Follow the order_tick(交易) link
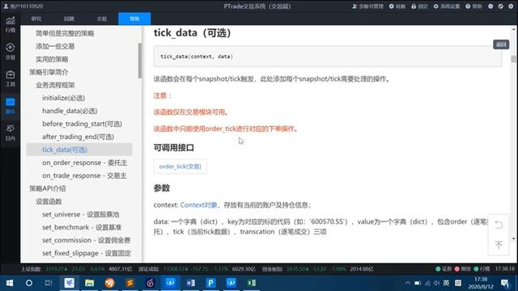 click(x=180, y=167)
